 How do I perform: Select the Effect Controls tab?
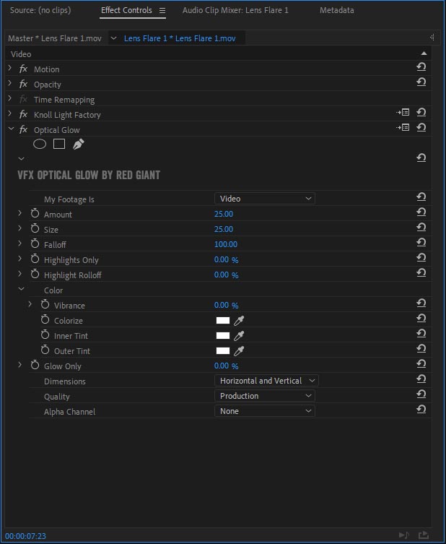[x=126, y=10]
